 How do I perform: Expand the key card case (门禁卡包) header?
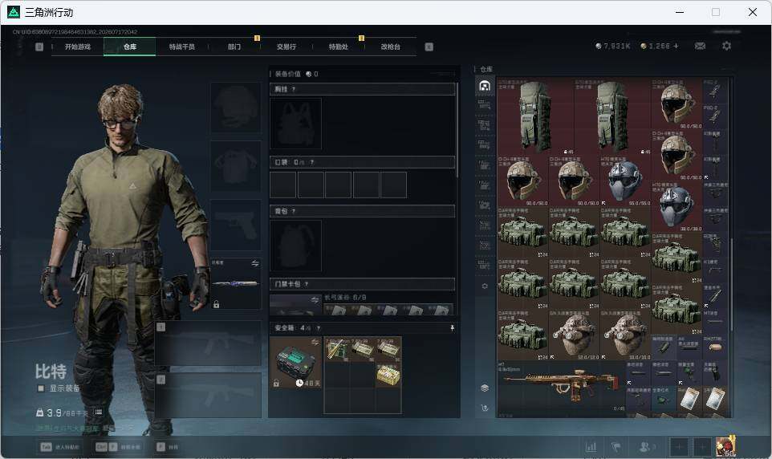[363, 284]
